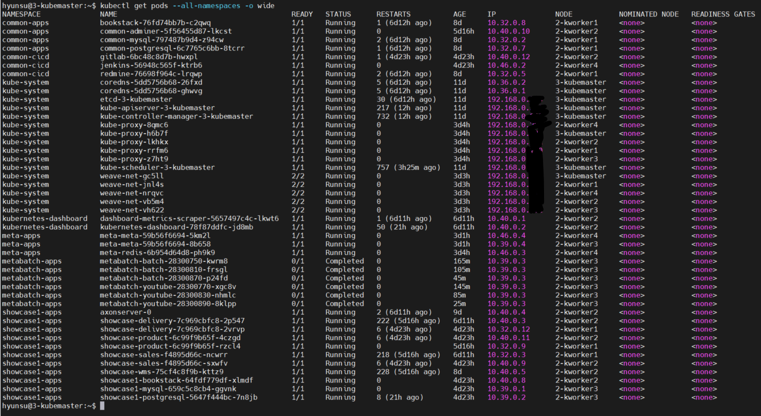Click redmine-76698f964c-lrqwp pod name

pos(151,74)
